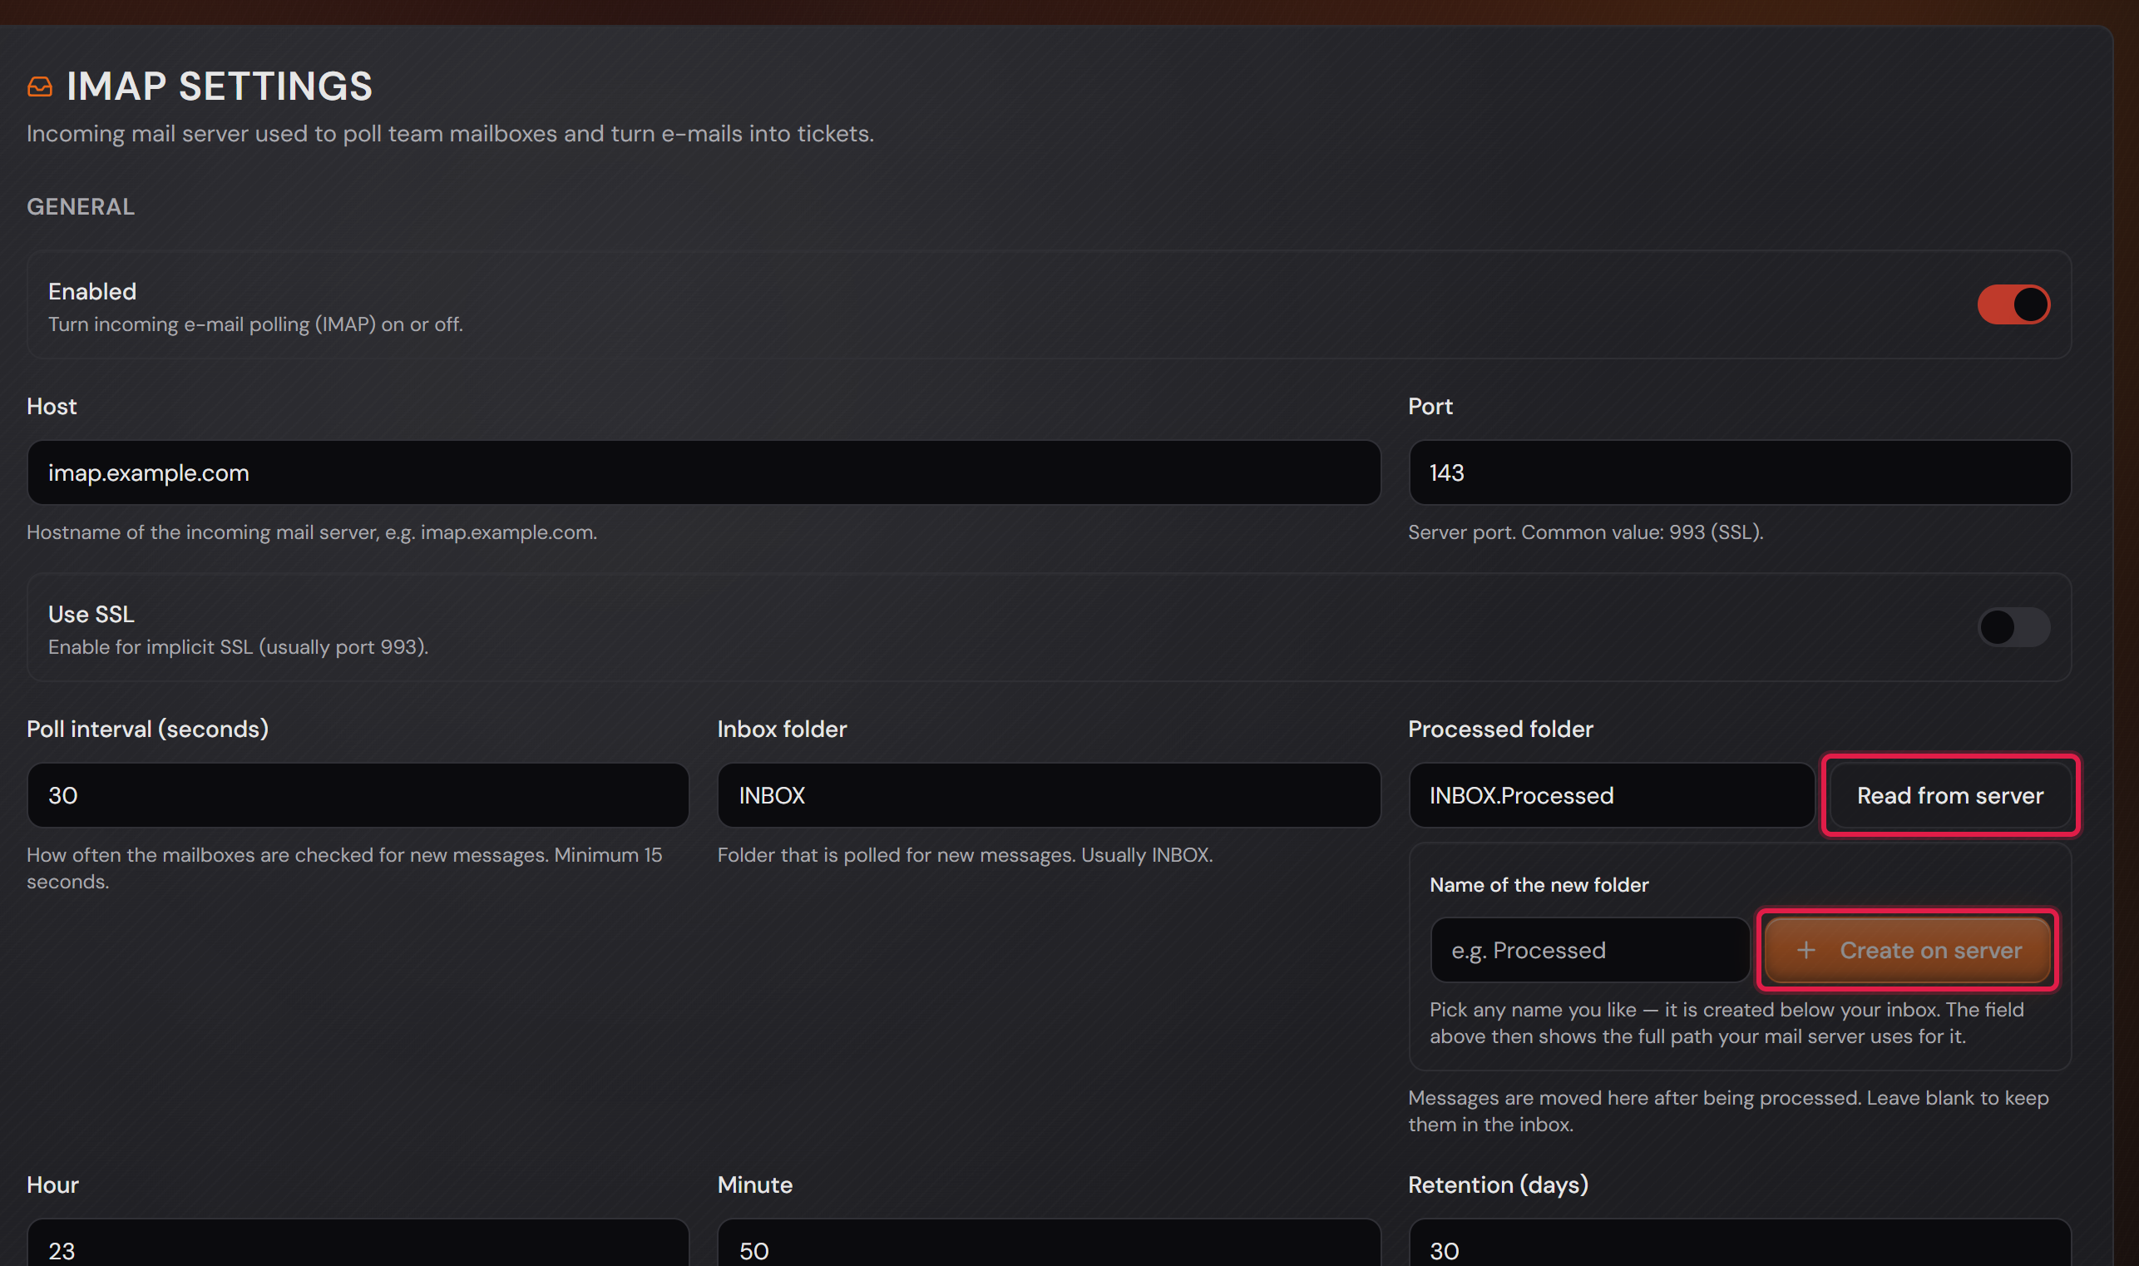Focus the Name of the new folder input

coord(1590,950)
